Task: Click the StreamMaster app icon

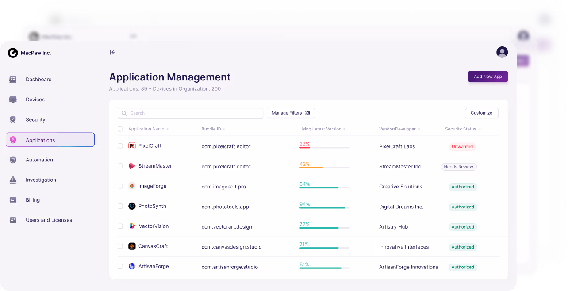Action: point(132,166)
